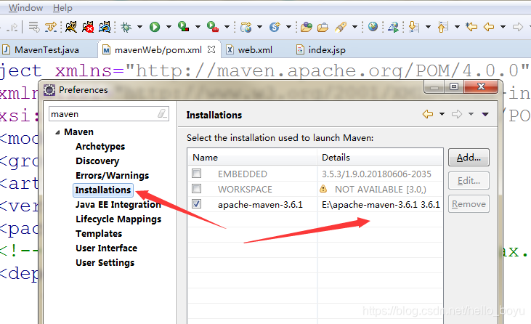Select Lifecycle Mappings preference page
Viewport: 531px width, 324px height.
pos(118,219)
